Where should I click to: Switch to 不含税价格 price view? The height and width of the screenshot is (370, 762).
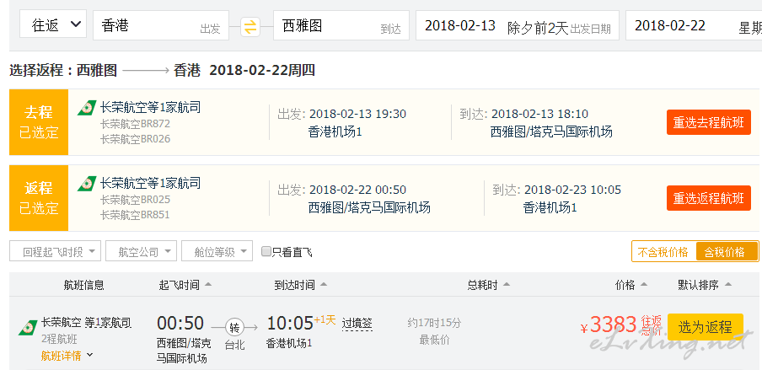(663, 252)
